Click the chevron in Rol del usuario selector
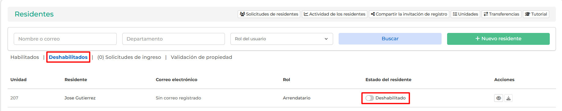Viewport: 562px width, 111px height. pyautogui.click(x=326, y=39)
